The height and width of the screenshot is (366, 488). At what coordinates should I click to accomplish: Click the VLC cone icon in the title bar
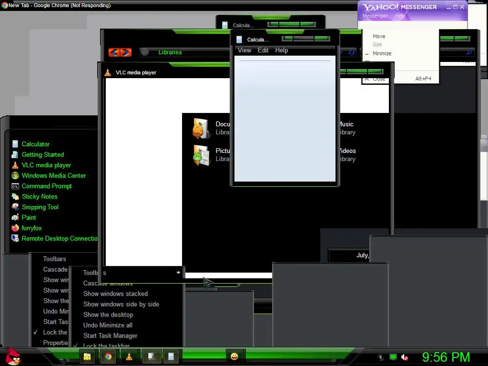(108, 72)
